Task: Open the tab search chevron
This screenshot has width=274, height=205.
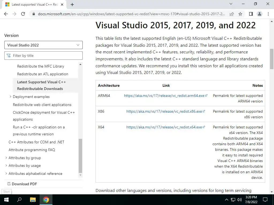Action: click(x=231, y=4)
